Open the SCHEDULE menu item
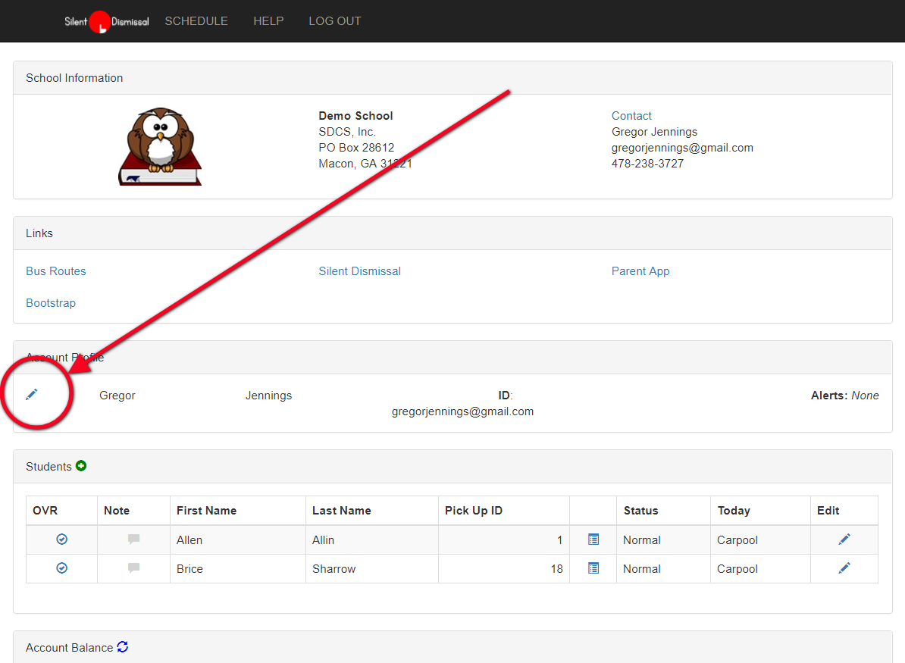Image resolution: width=905 pixels, height=663 pixels. pyautogui.click(x=196, y=21)
